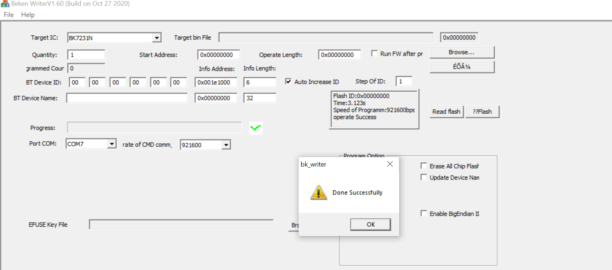Click the Info Length field showing 32
The height and width of the screenshot is (270, 612).
click(260, 98)
